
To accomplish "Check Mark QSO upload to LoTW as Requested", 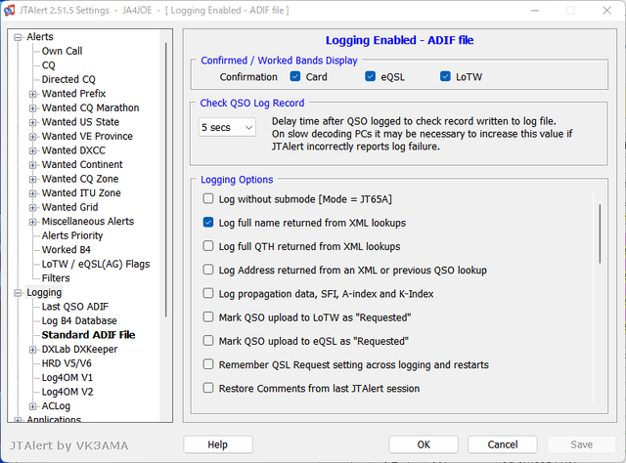I will (208, 317).
